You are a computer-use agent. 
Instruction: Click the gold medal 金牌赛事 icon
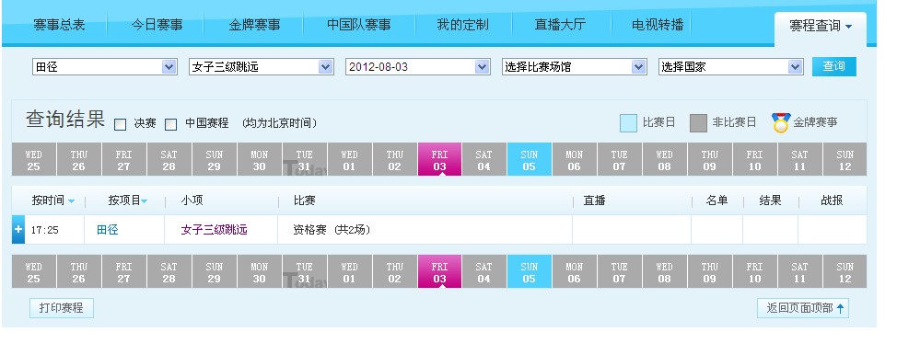781,122
